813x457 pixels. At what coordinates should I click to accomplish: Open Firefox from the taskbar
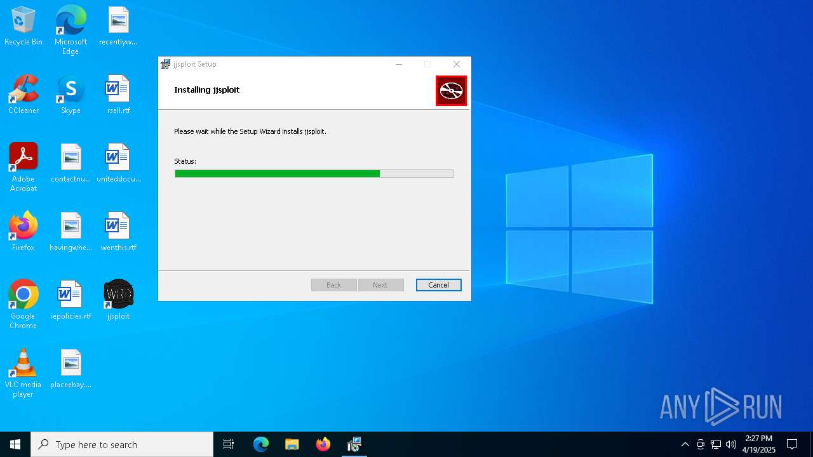pos(323,444)
